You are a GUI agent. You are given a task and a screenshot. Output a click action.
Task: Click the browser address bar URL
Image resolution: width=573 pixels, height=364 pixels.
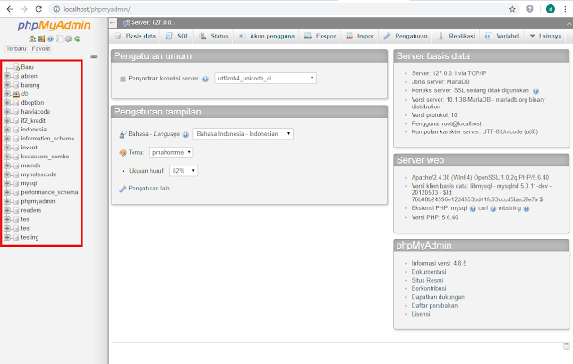[x=97, y=9]
